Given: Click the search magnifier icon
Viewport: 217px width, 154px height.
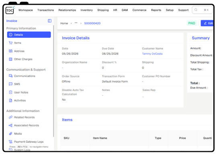Looking at the screenshot, I should click(196, 10).
